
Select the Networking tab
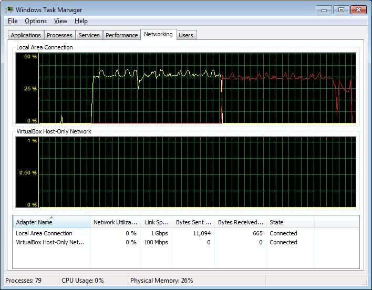tap(158, 34)
